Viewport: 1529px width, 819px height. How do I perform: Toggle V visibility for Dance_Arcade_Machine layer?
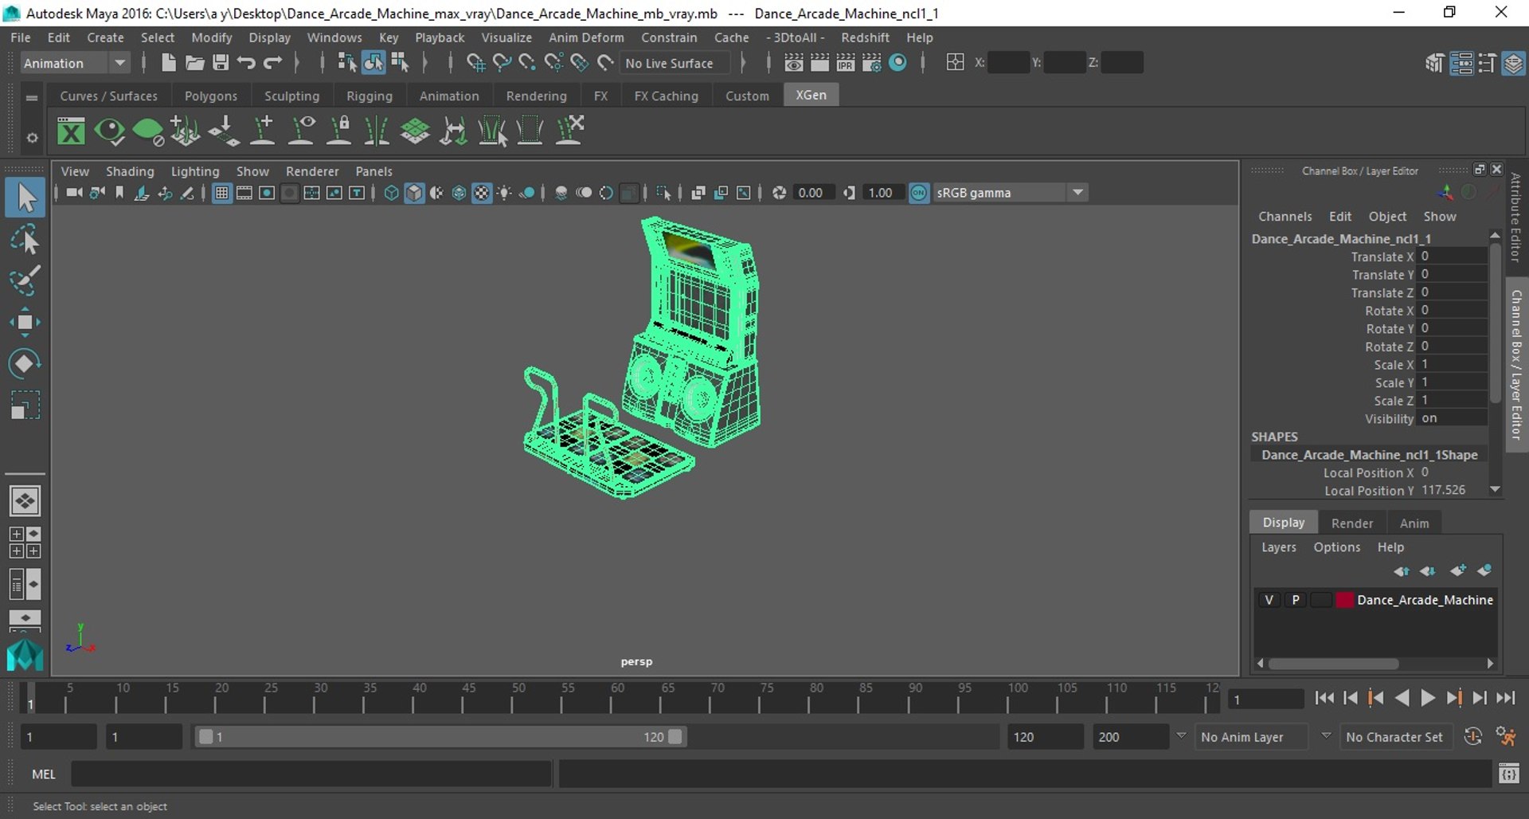coord(1269,600)
